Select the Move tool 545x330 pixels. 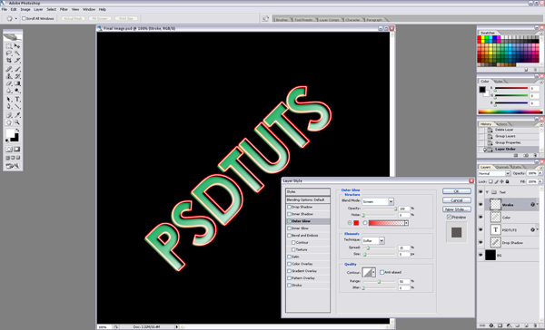(17, 46)
